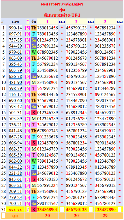Click the ellipsis after prediction 123457890
The image size is (124, 220).
[x=119, y=210]
